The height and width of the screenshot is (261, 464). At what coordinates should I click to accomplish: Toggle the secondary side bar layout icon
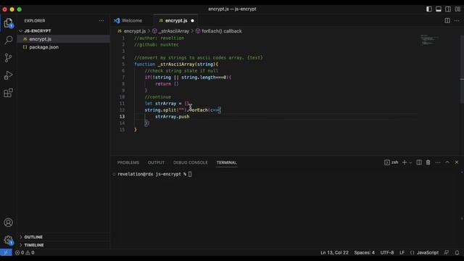pyautogui.click(x=448, y=9)
